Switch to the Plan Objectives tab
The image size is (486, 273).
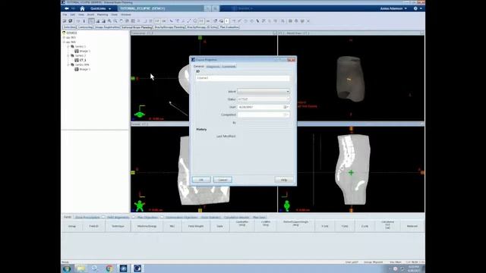(147, 218)
